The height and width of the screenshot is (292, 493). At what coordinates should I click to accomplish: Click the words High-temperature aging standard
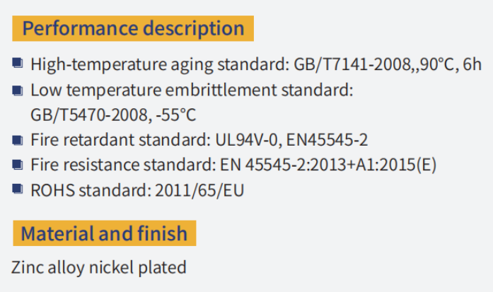click(160, 65)
